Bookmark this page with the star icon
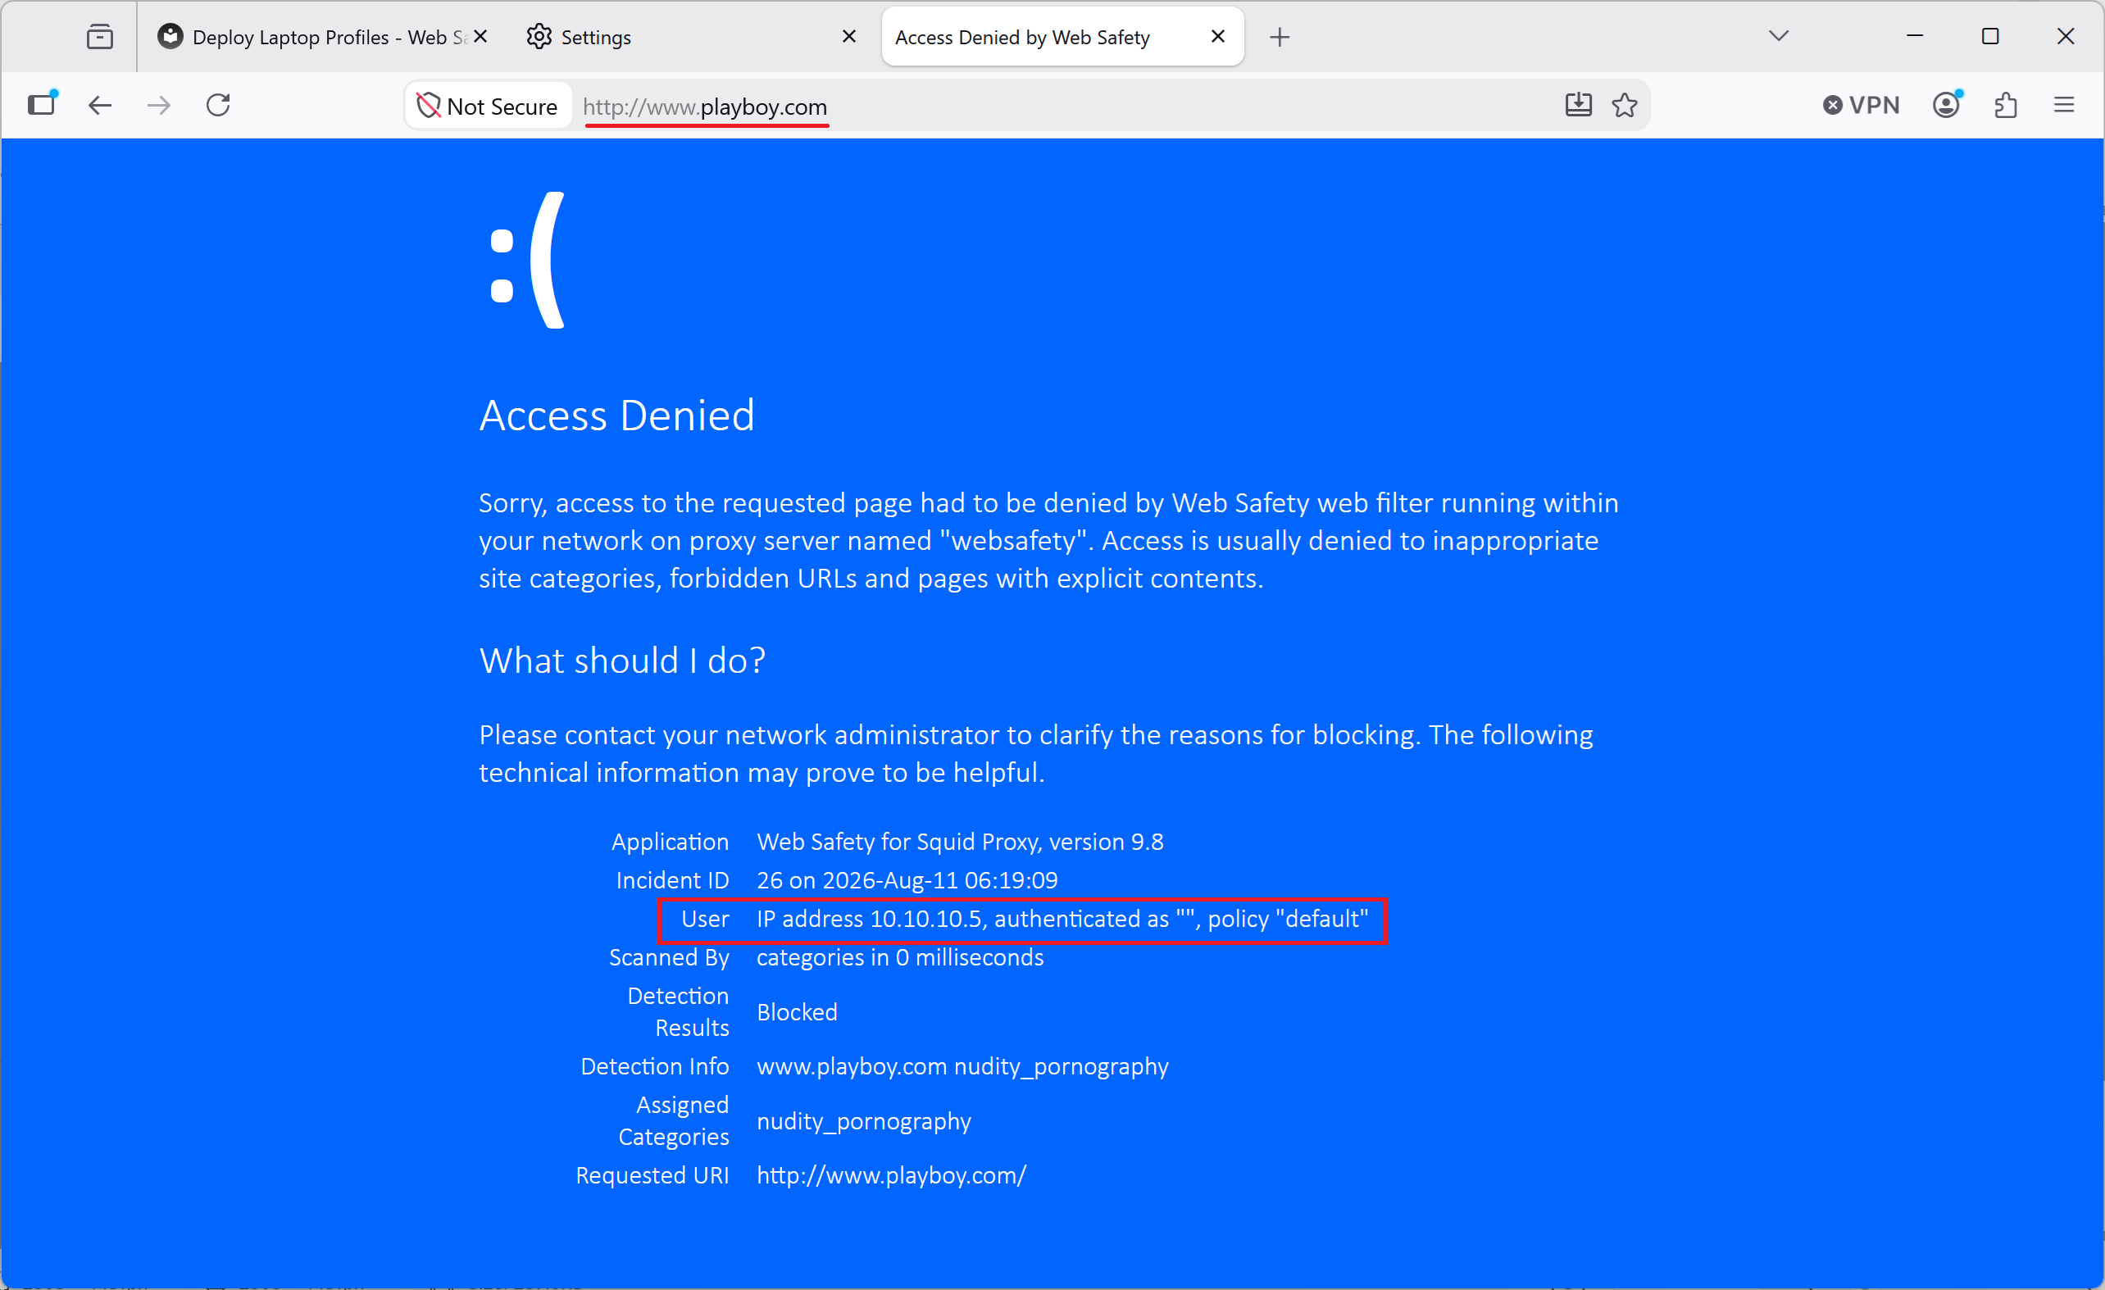 [1625, 105]
